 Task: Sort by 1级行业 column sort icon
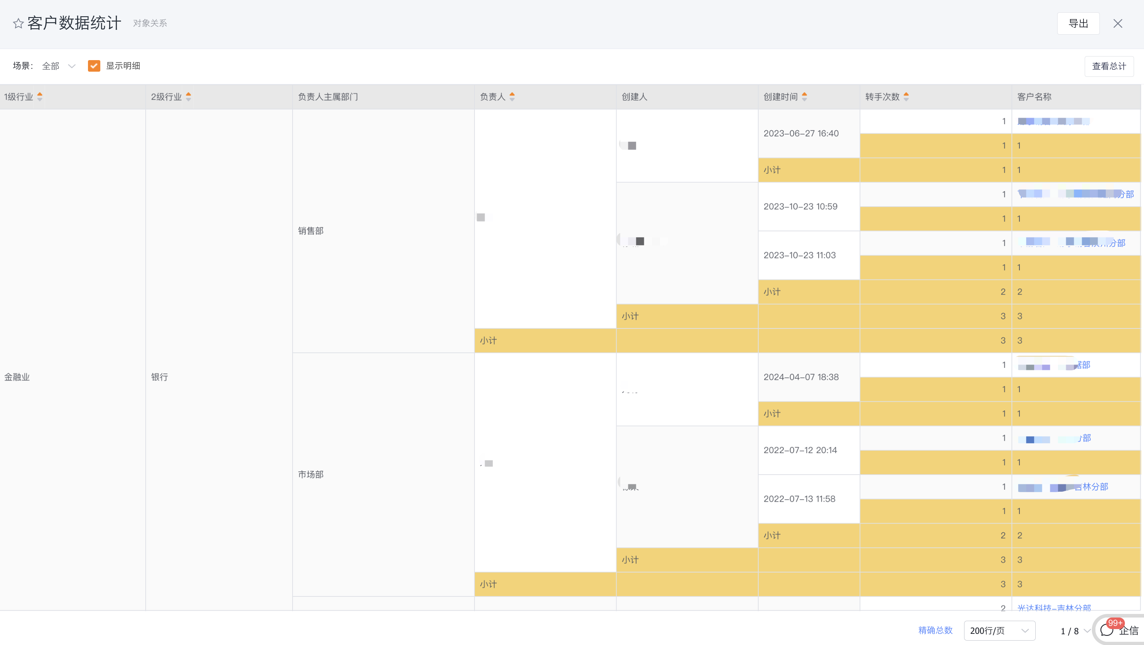point(40,96)
